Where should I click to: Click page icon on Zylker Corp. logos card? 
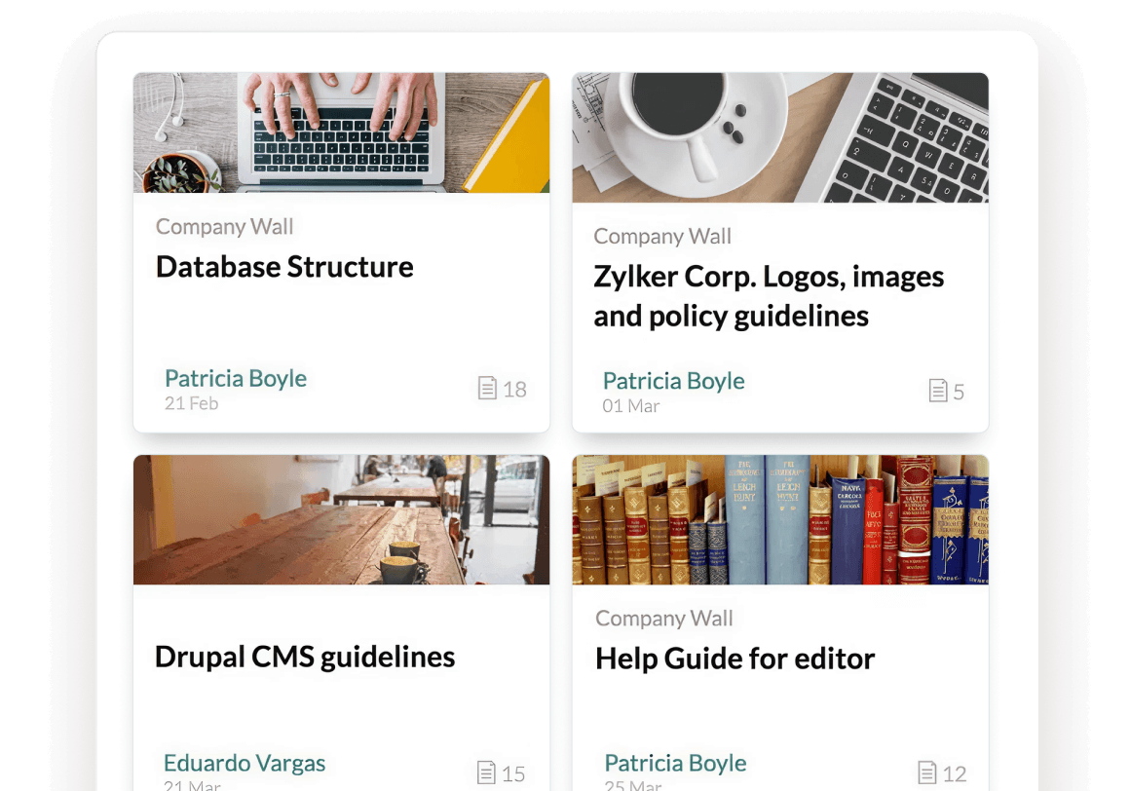click(x=938, y=391)
